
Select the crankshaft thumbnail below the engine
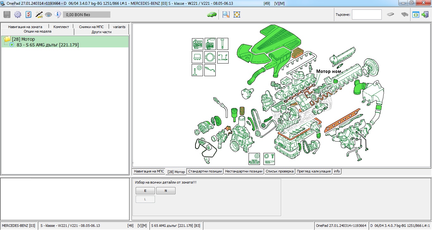click(254, 159)
